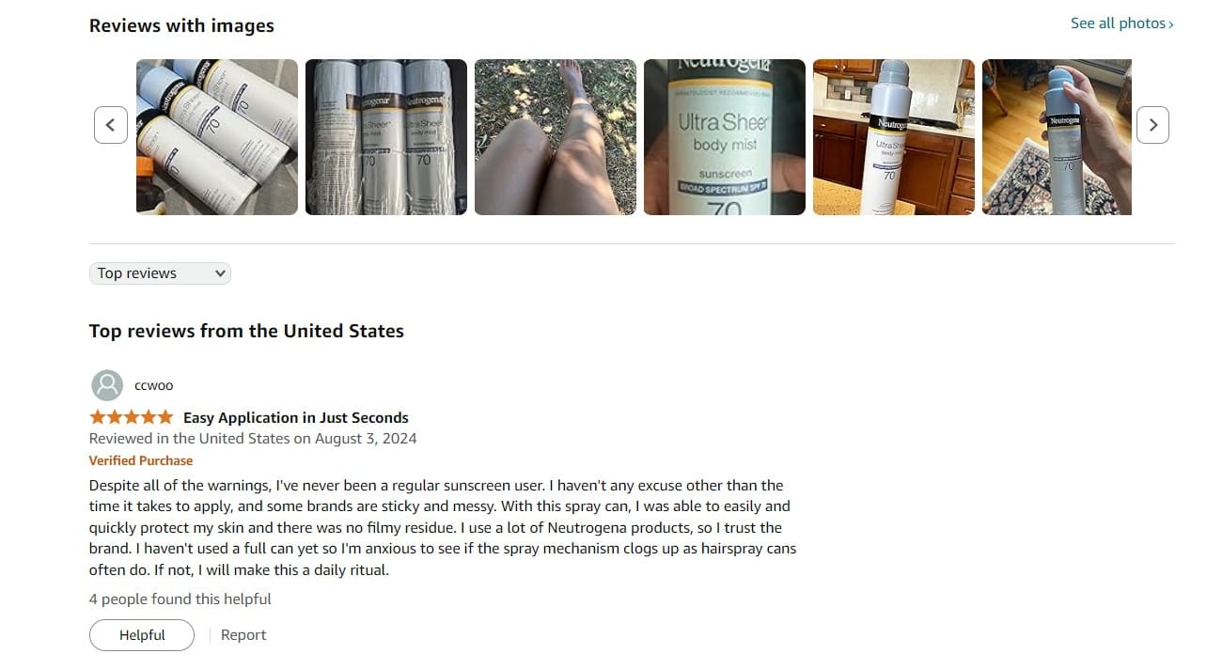The height and width of the screenshot is (669, 1222).
Task: Open the review titled Easy Application in Just Seconds
Action: coord(296,417)
